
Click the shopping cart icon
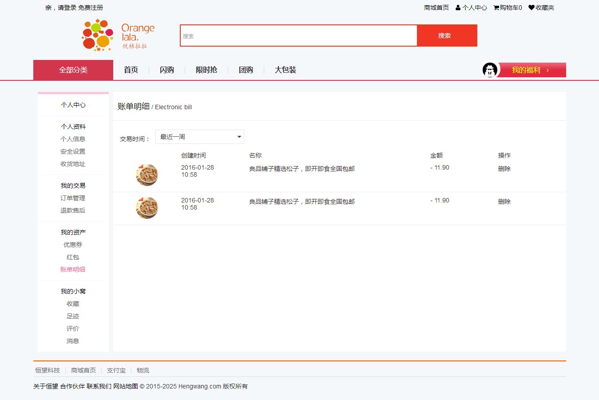click(496, 8)
